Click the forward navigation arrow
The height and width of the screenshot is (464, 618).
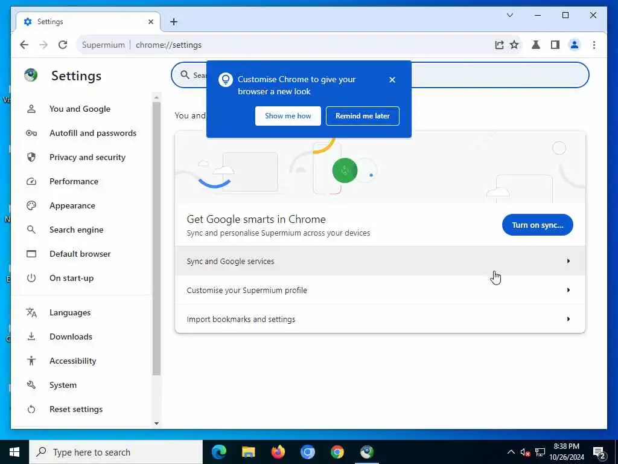pyautogui.click(x=43, y=45)
